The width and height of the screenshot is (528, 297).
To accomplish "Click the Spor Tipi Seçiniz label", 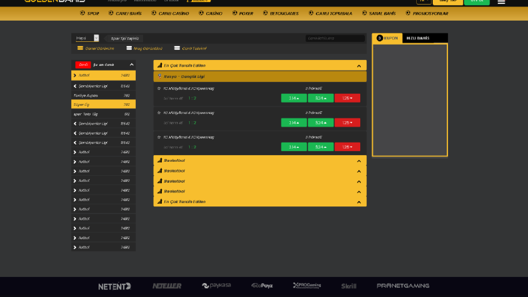I will point(125,39).
